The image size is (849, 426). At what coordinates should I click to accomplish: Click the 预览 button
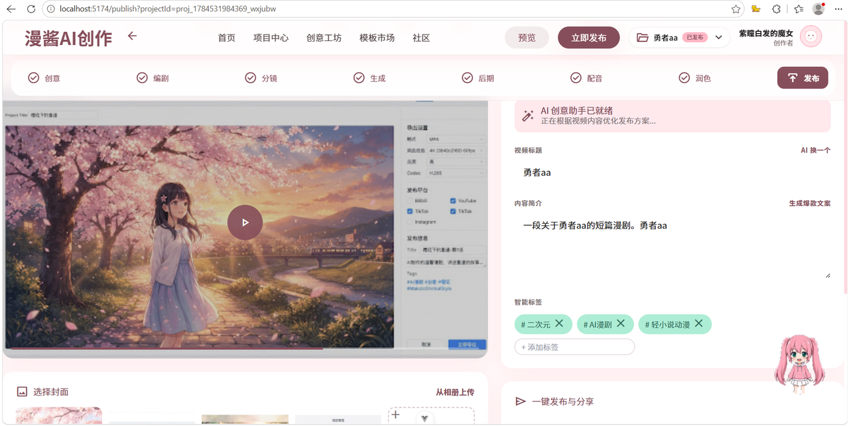click(x=527, y=38)
